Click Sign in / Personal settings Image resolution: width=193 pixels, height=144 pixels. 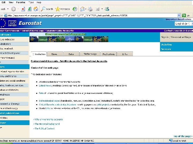[x=176, y=37]
